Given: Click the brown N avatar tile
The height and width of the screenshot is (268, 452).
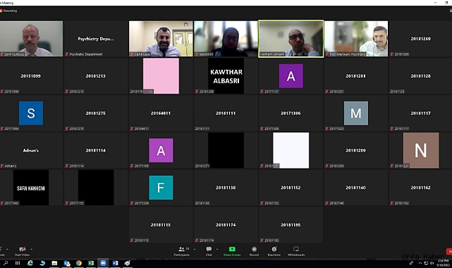Looking at the screenshot, I should [x=420, y=150].
